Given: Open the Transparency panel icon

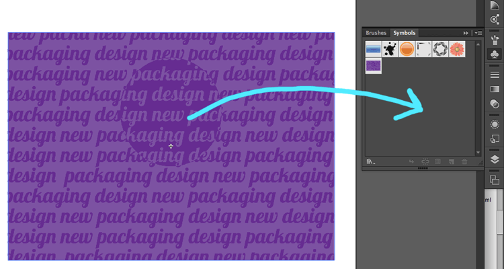Looking at the screenshot, I should [495, 104].
